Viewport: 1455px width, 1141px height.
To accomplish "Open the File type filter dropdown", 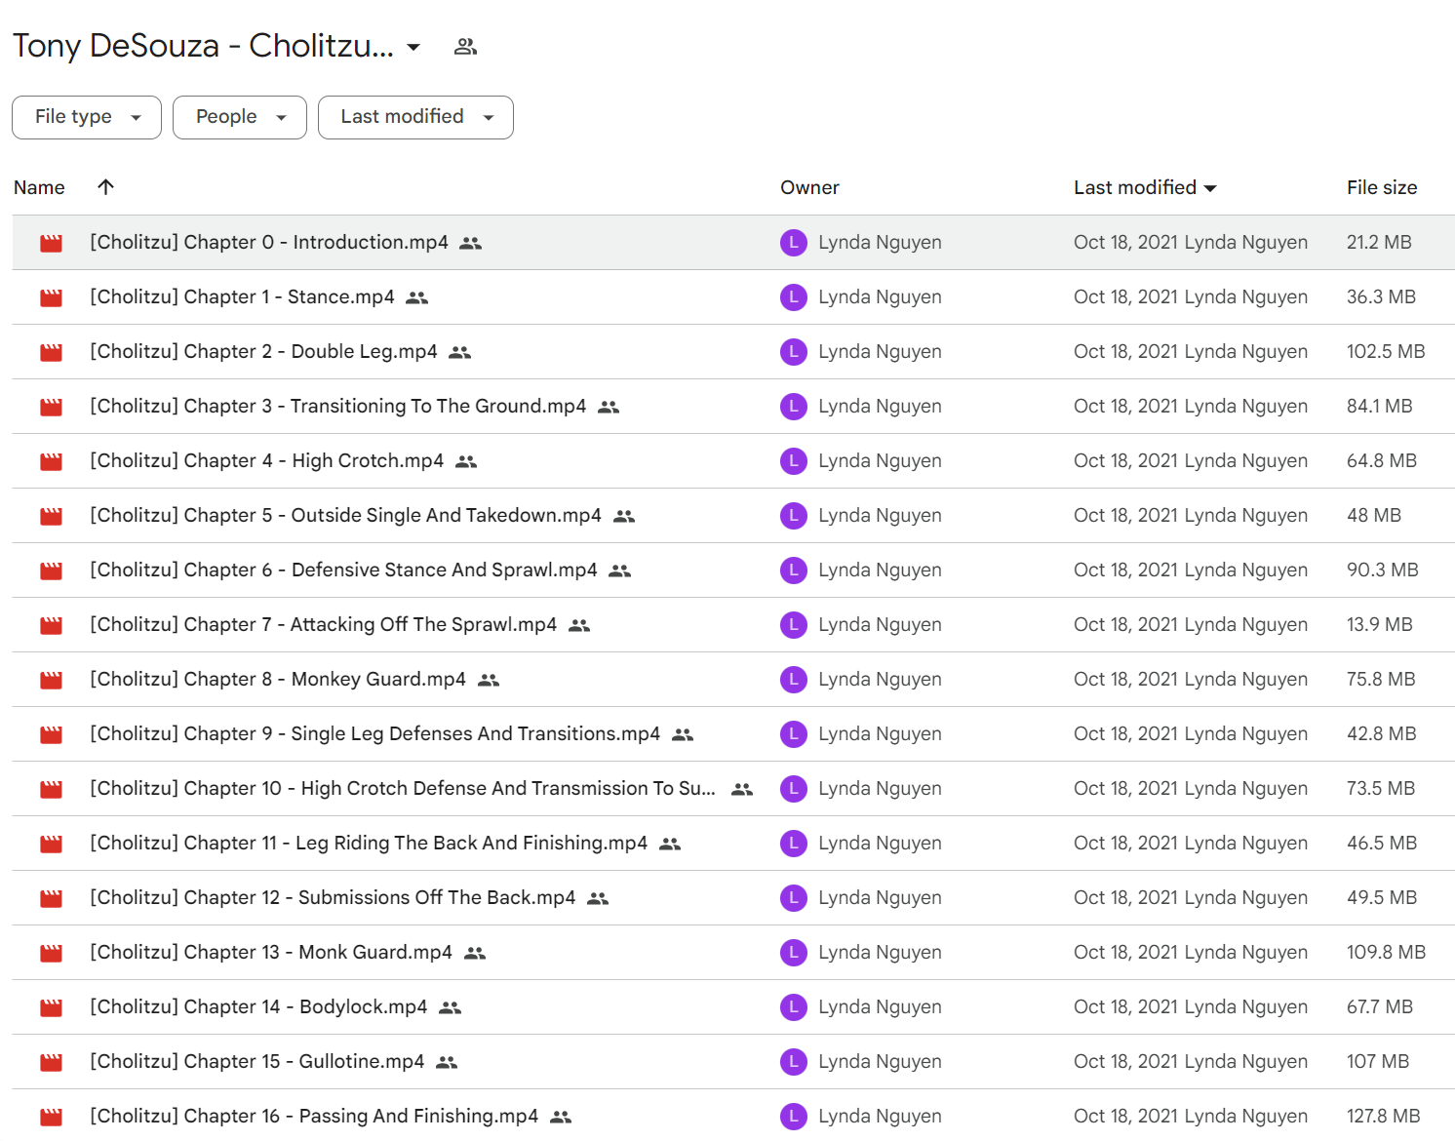I will [x=87, y=117].
